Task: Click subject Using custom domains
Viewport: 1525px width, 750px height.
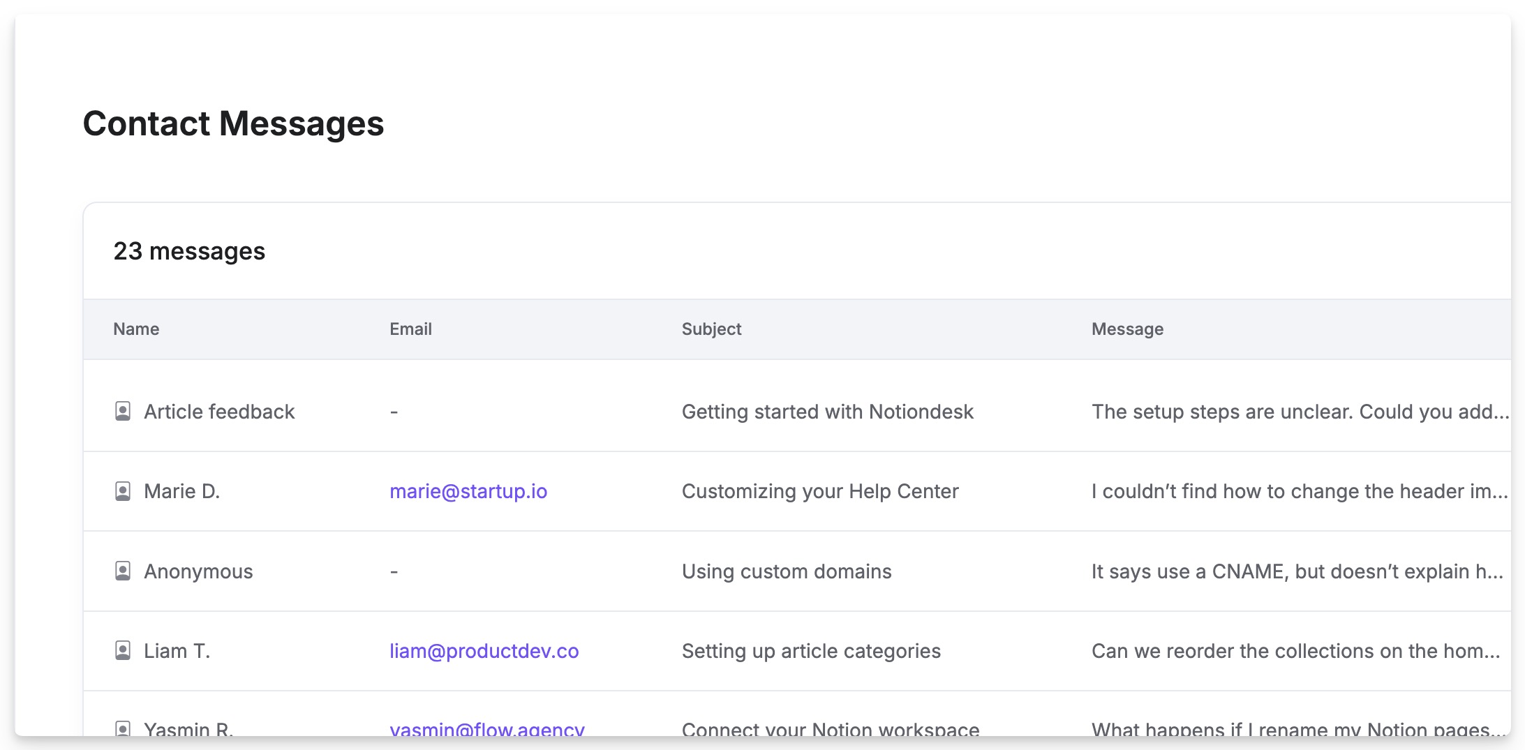Action: coord(787,571)
